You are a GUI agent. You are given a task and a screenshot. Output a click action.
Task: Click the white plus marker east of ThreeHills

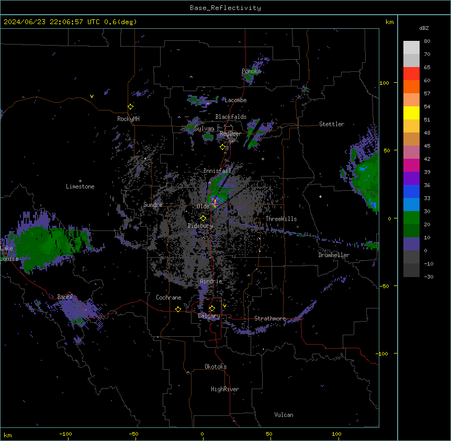click(320, 196)
